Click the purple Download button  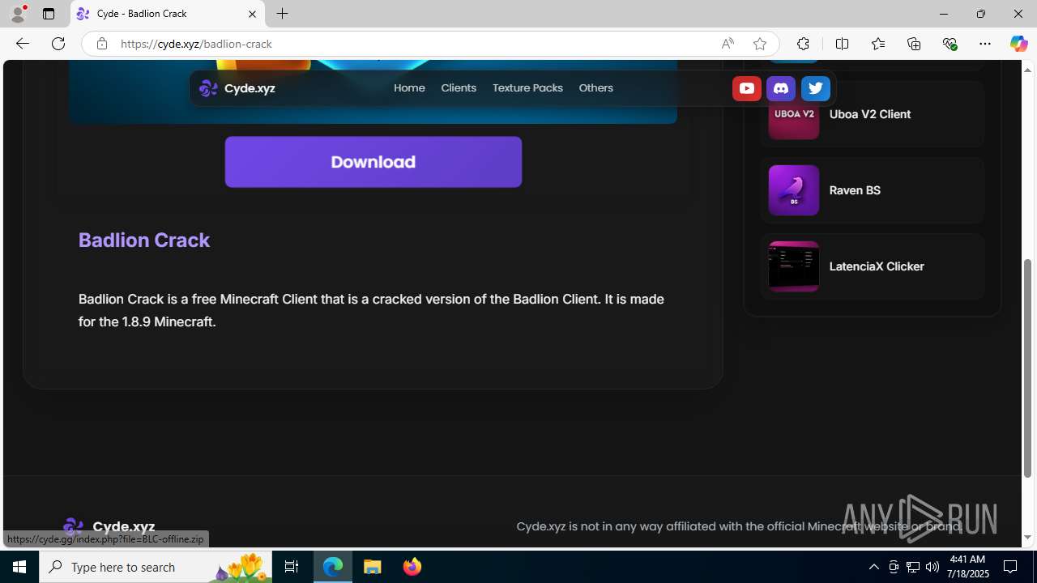[x=373, y=162]
